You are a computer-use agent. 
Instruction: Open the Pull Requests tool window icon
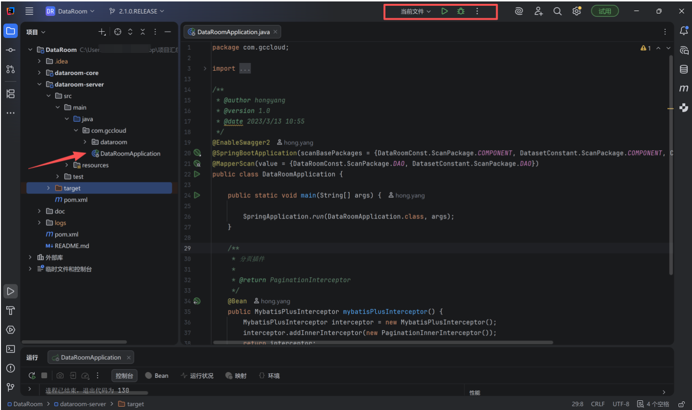pyautogui.click(x=11, y=69)
